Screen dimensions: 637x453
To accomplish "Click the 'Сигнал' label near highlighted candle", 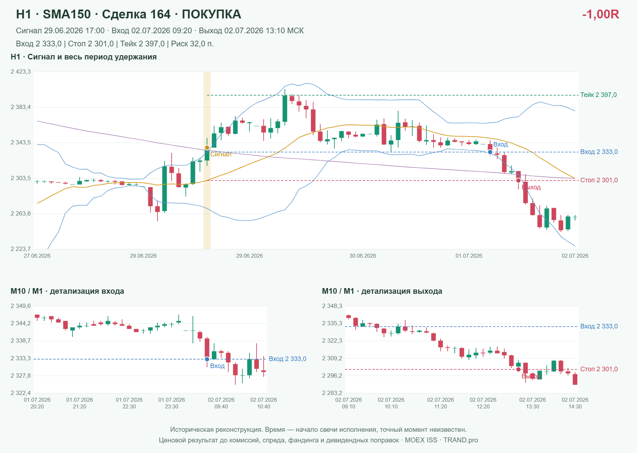I will (221, 154).
